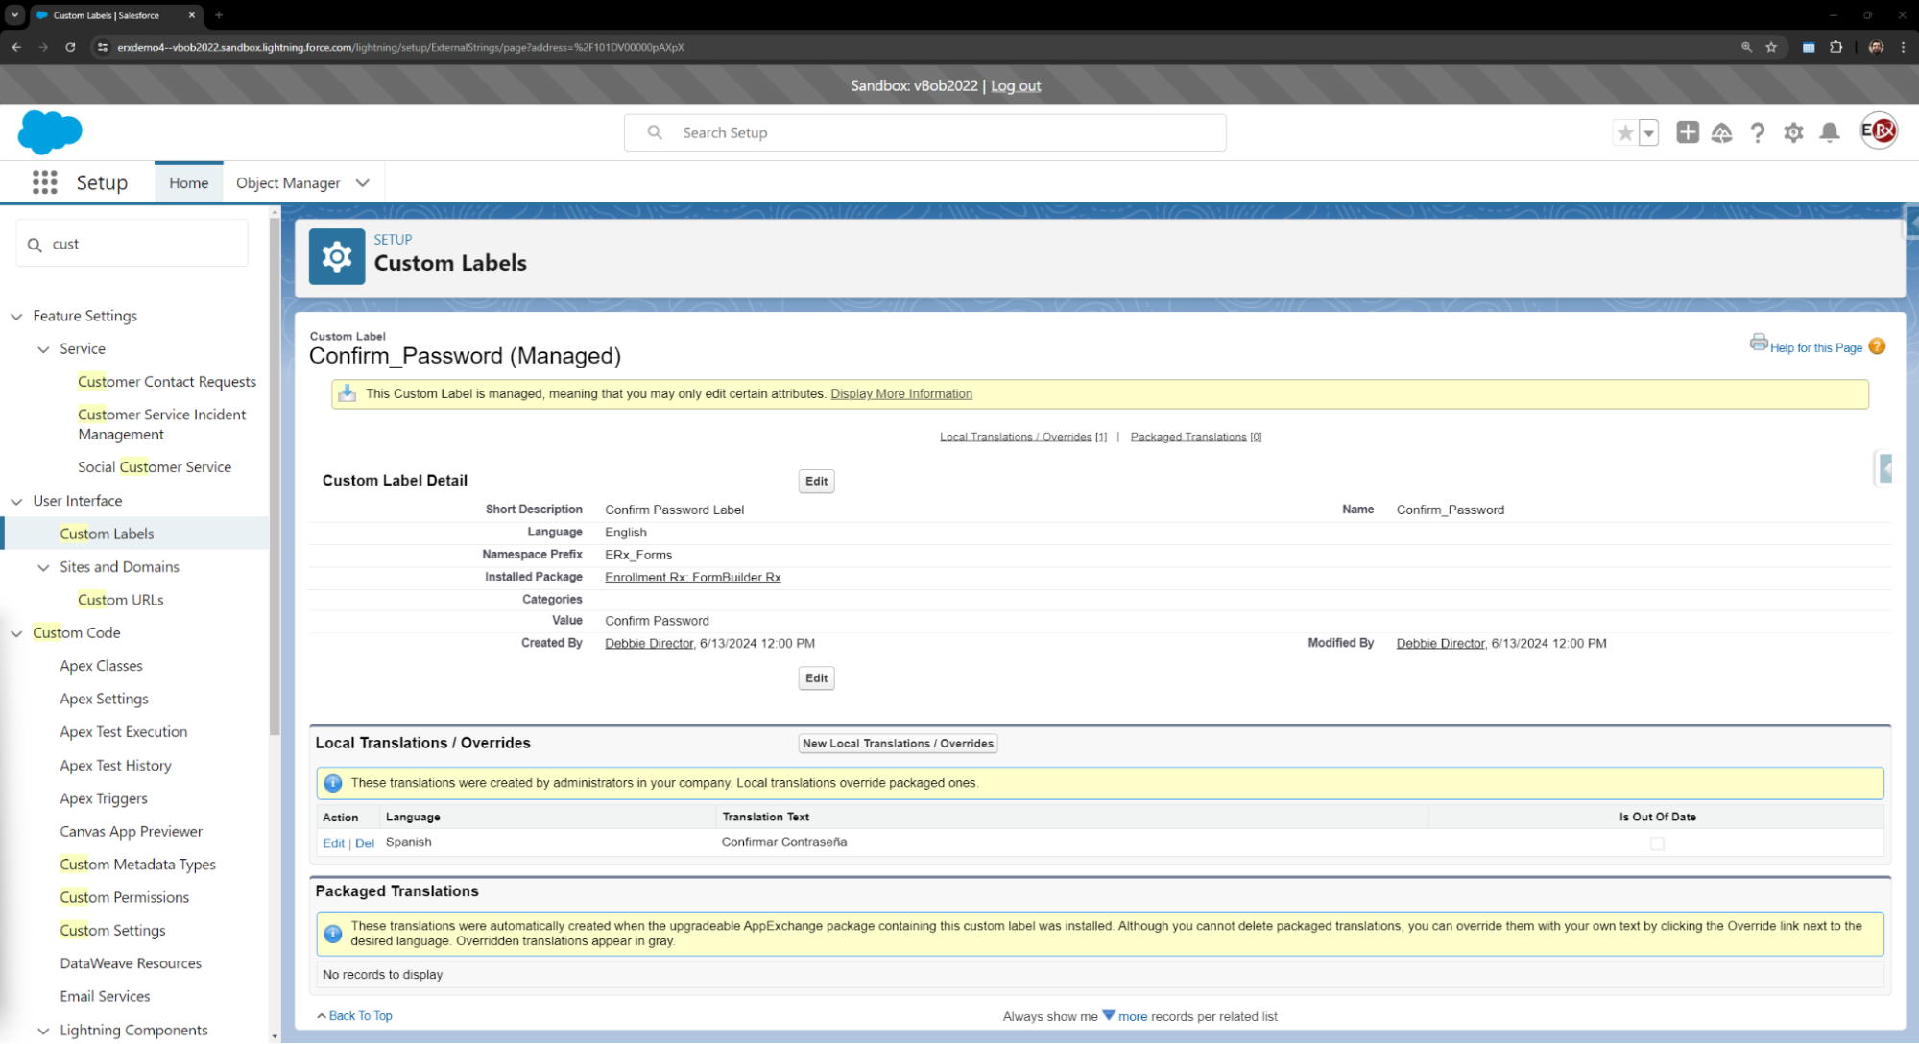The height and width of the screenshot is (1044, 1919).
Task: Click the Salesforce cloud logo
Action: [50, 132]
